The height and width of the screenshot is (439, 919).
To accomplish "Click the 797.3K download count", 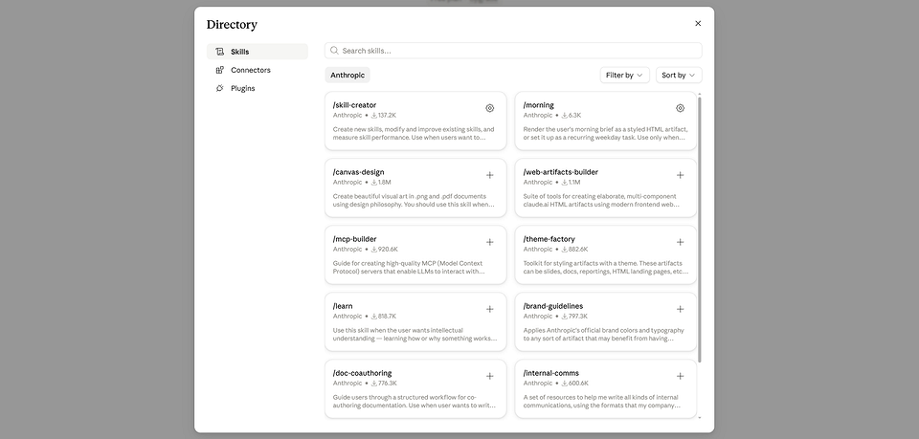I will click(574, 316).
